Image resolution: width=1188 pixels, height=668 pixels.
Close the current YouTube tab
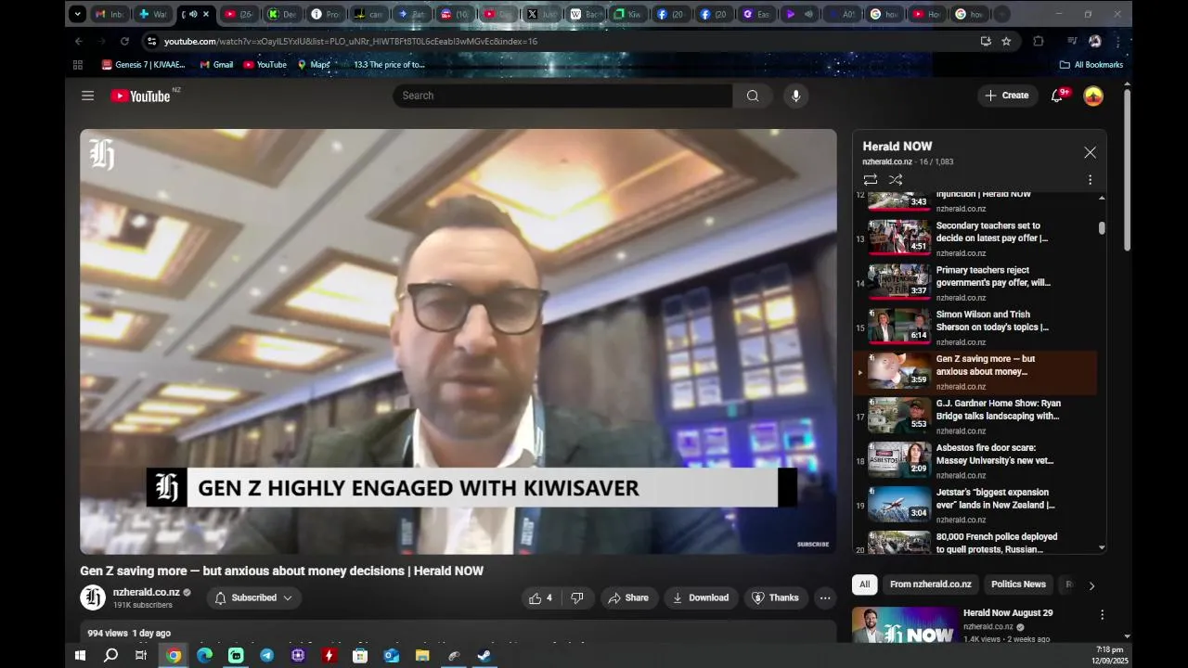point(206,14)
